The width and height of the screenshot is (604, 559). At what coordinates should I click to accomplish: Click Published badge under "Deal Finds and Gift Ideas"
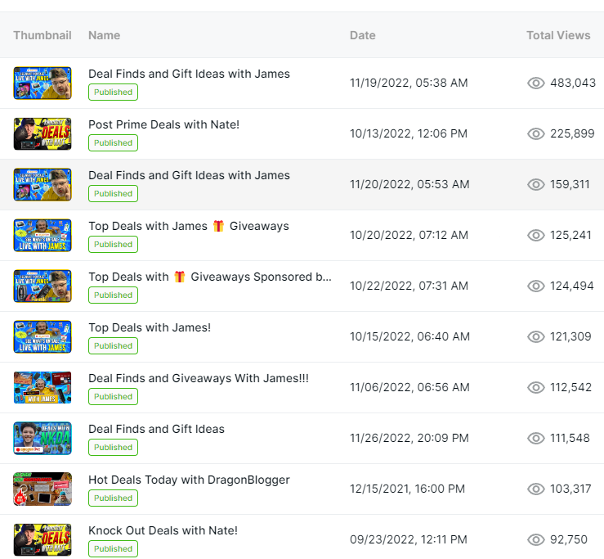(x=114, y=448)
